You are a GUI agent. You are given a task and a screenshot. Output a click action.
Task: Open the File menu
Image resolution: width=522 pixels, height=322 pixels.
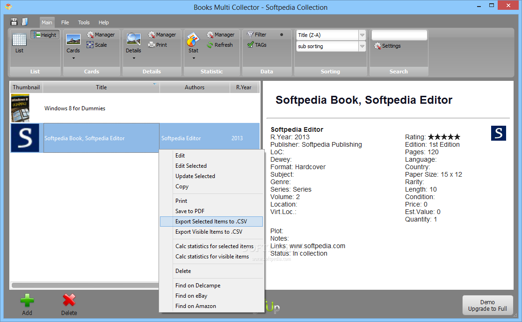(65, 22)
